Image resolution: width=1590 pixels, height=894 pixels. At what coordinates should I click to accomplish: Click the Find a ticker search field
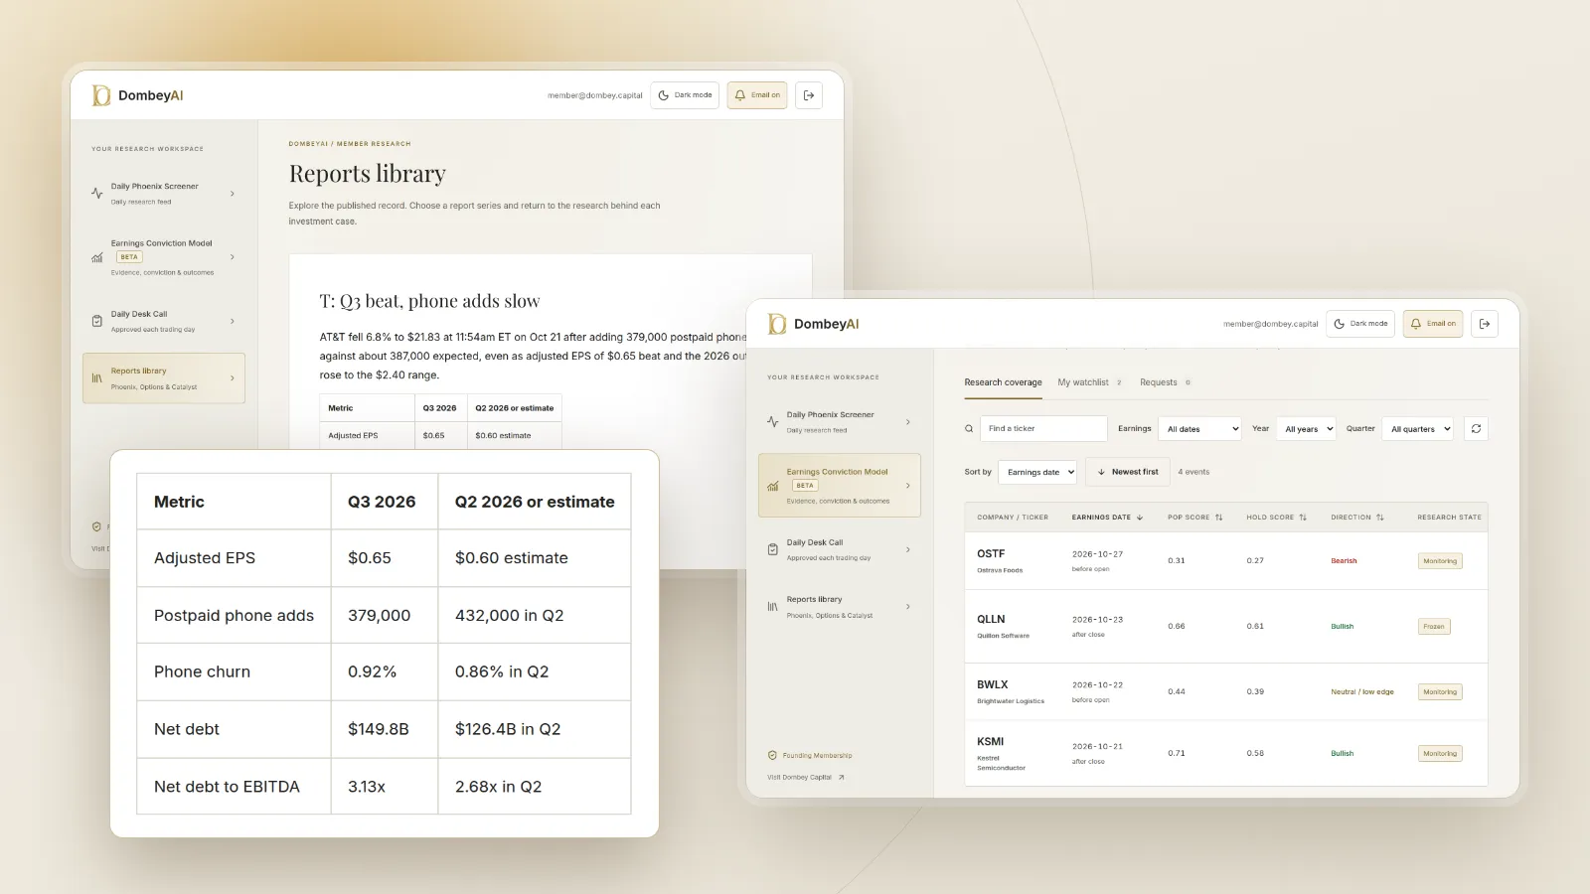point(1043,429)
